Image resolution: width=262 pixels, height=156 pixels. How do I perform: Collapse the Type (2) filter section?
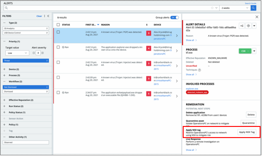pos(5,23)
